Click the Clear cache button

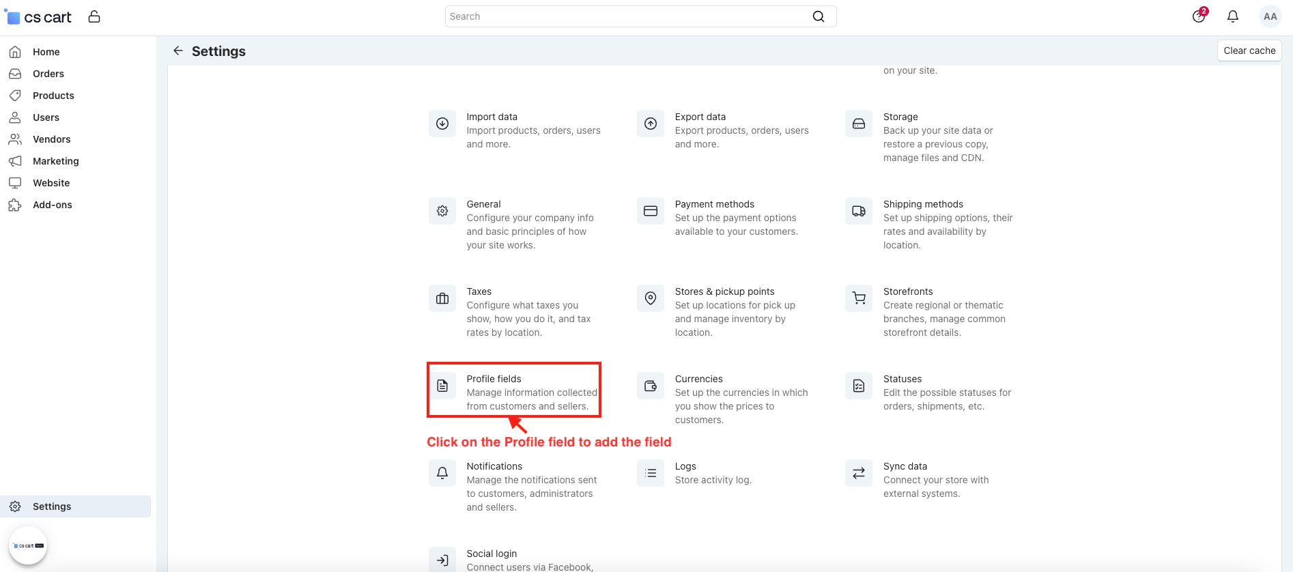pyautogui.click(x=1249, y=51)
